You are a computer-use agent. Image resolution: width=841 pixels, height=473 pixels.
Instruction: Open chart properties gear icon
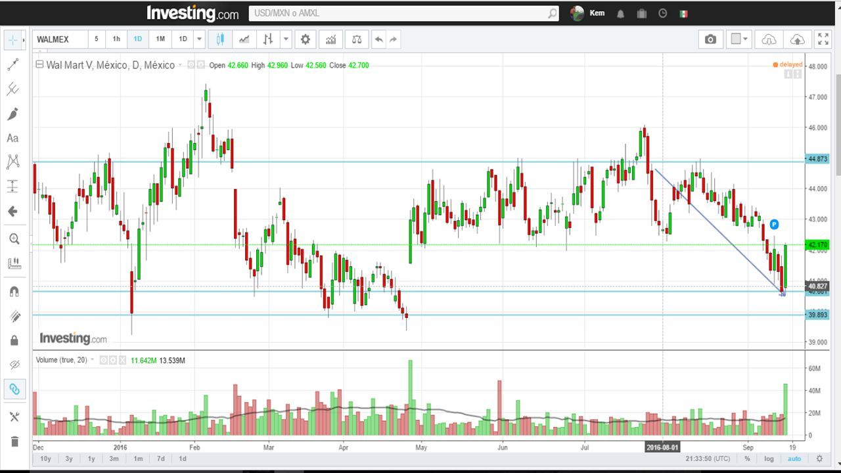[x=306, y=39]
